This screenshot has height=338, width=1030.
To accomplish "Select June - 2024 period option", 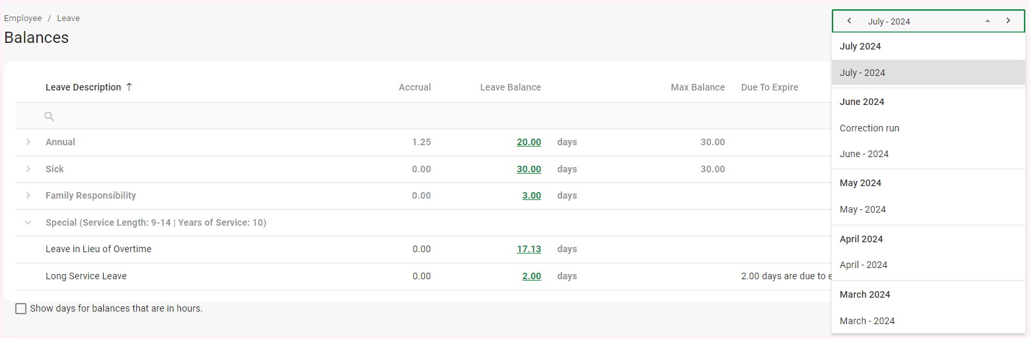I will pyautogui.click(x=864, y=154).
